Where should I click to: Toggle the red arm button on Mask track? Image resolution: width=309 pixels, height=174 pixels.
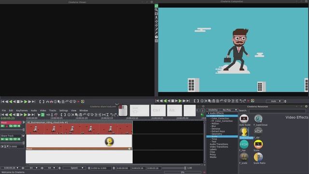click(7, 126)
